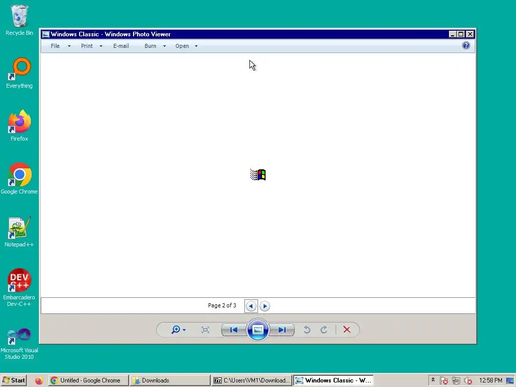
Task: Click the actual size fit button
Action: (206, 330)
